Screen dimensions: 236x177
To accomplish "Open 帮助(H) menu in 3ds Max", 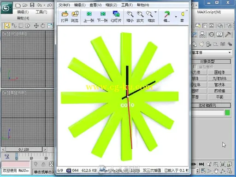I will click(x=23, y=18).
